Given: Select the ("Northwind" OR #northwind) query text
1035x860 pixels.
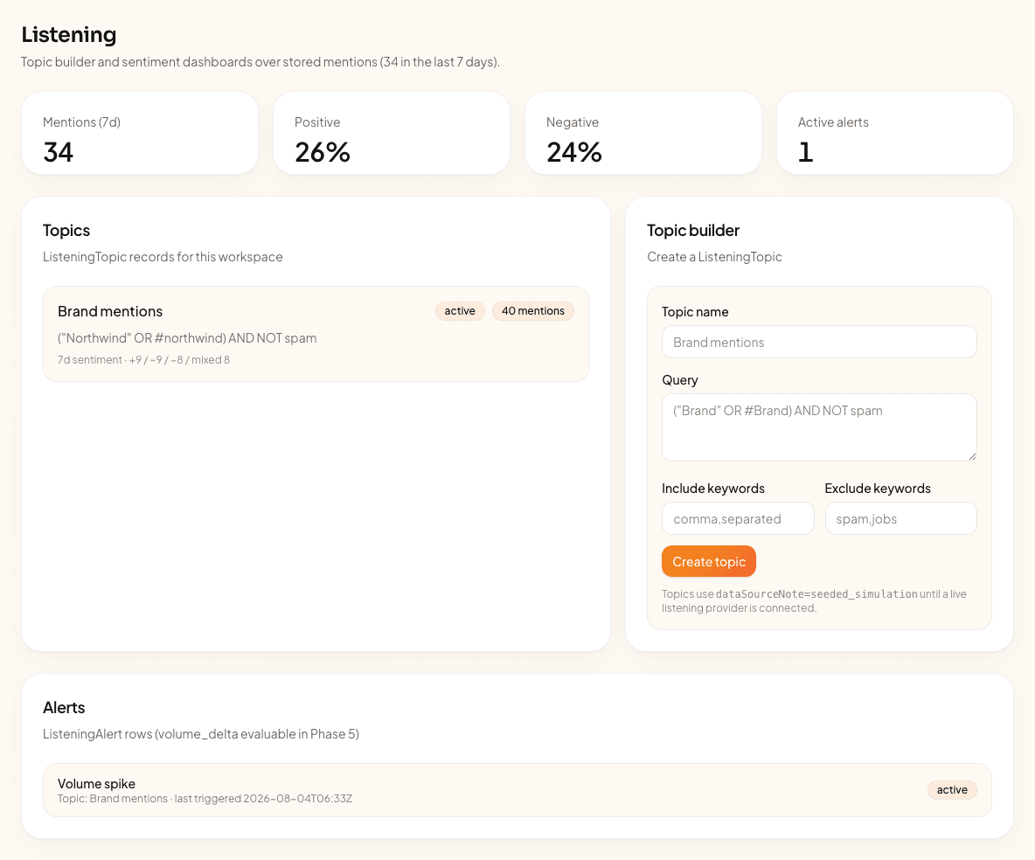Looking at the screenshot, I should 187,338.
